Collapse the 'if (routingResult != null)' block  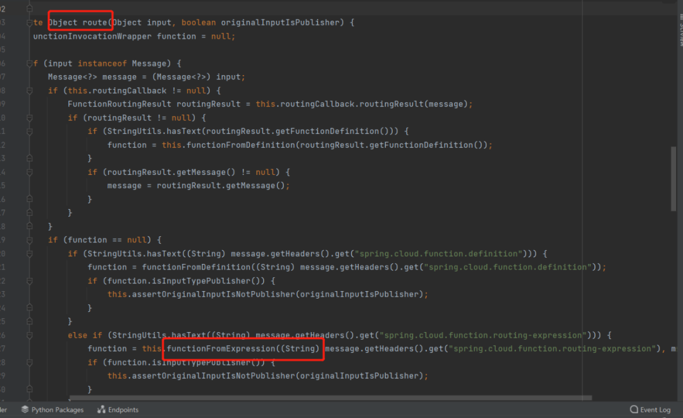[30, 118]
